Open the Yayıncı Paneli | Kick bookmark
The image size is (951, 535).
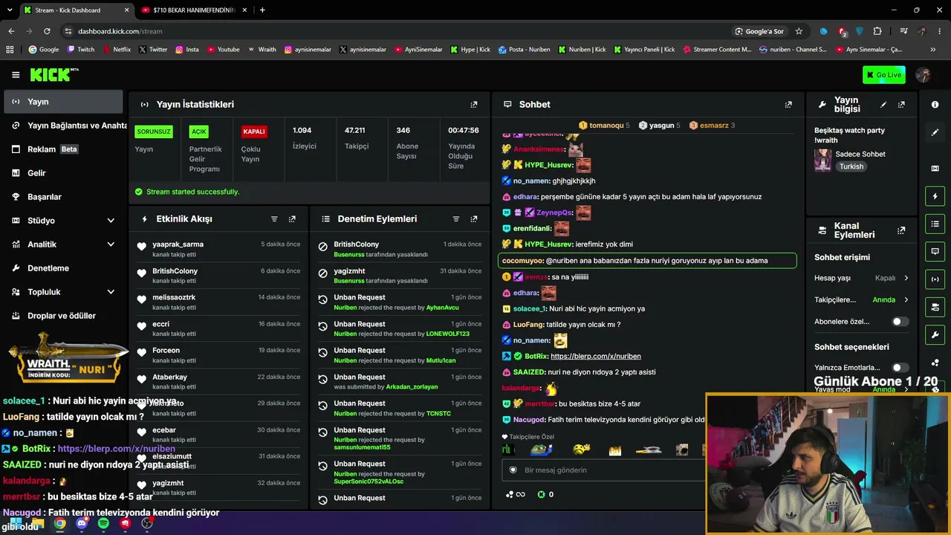[x=644, y=50]
